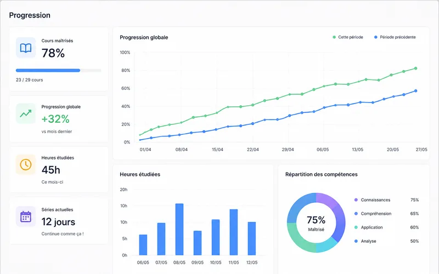Click the Continue comme ça ! text
Screen dimensions: 439x274
(x=63, y=234)
